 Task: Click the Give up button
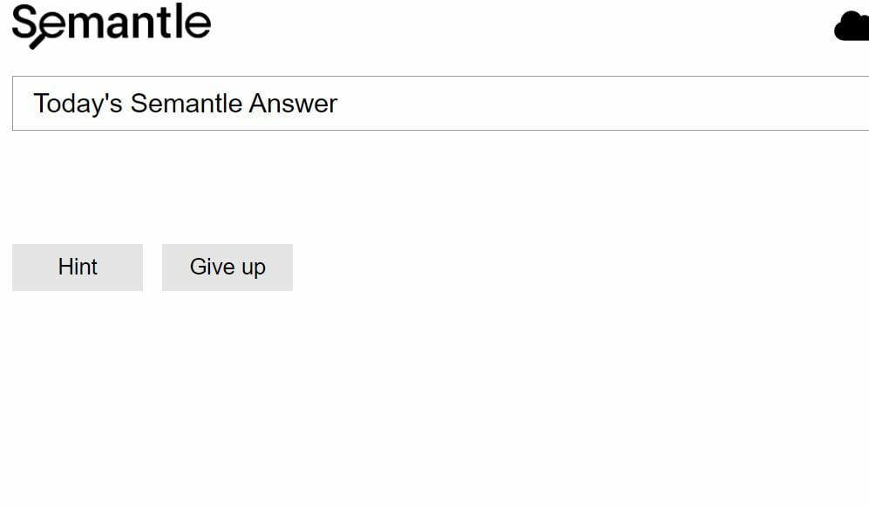click(x=227, y=268)
